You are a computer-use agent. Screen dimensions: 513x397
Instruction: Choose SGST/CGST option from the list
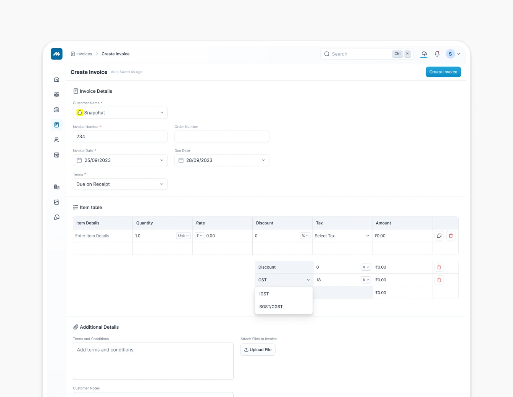click(x=271, y=307)
